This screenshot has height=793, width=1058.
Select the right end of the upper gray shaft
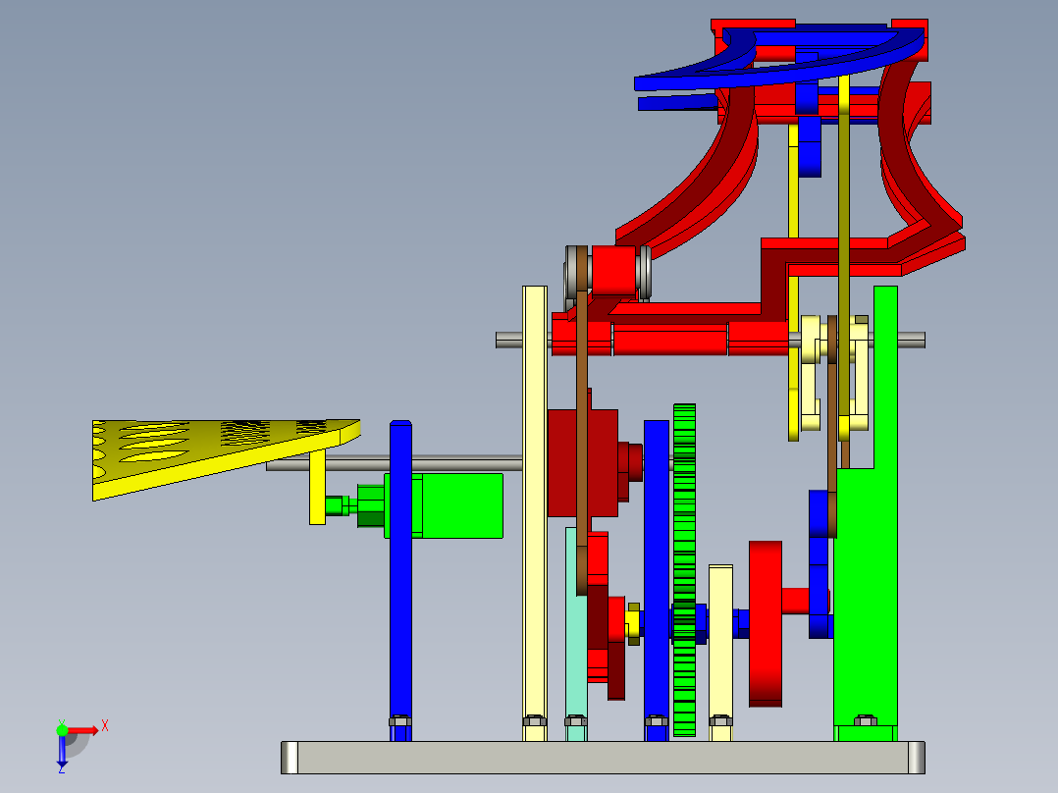(912, 341)
